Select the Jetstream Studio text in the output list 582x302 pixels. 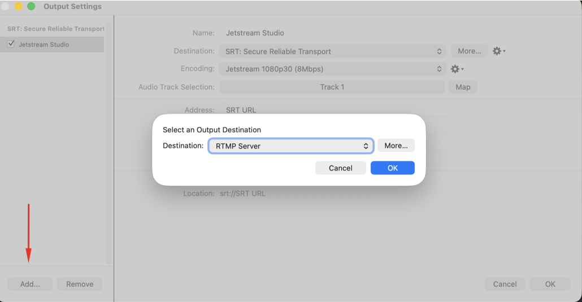click(44, 45)
